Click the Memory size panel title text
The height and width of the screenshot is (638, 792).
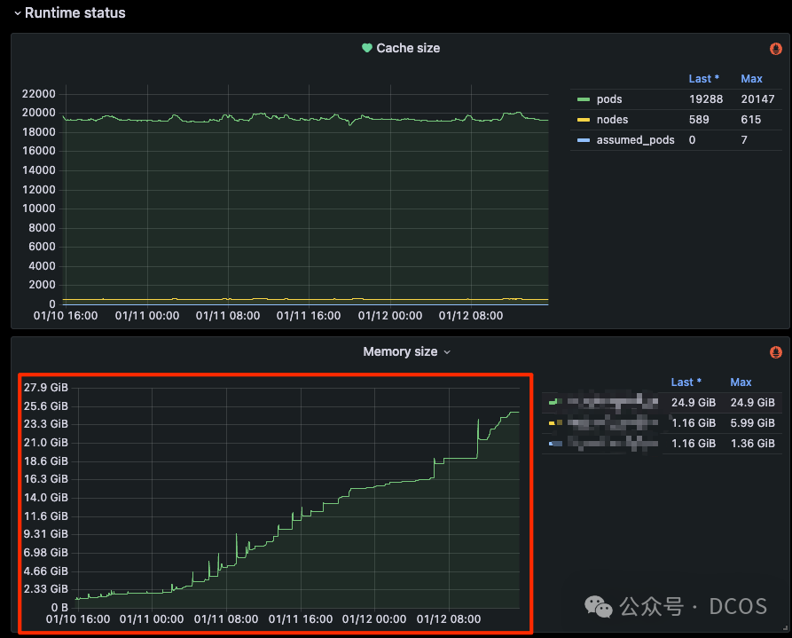400,351
